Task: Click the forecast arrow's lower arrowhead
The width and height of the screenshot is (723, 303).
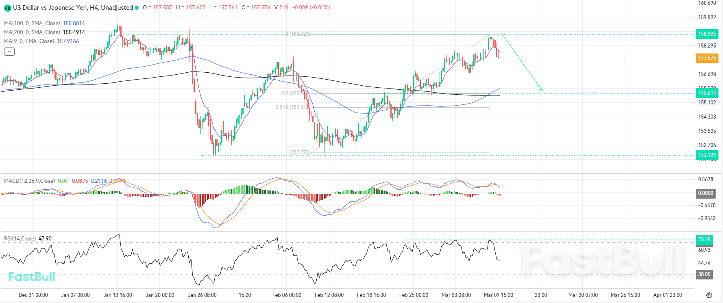Action: (x=541, y=89)
